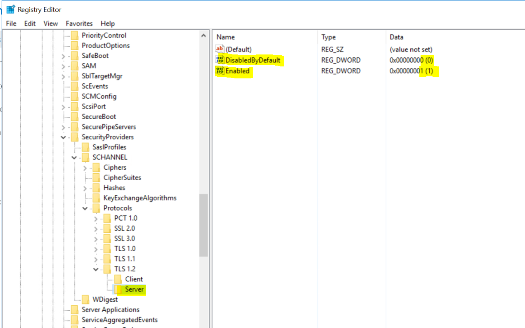The width and height of the screenshot is (525, 328).
Task: Click the CipherSuites folder icon
Action: [x=96, y=177]
